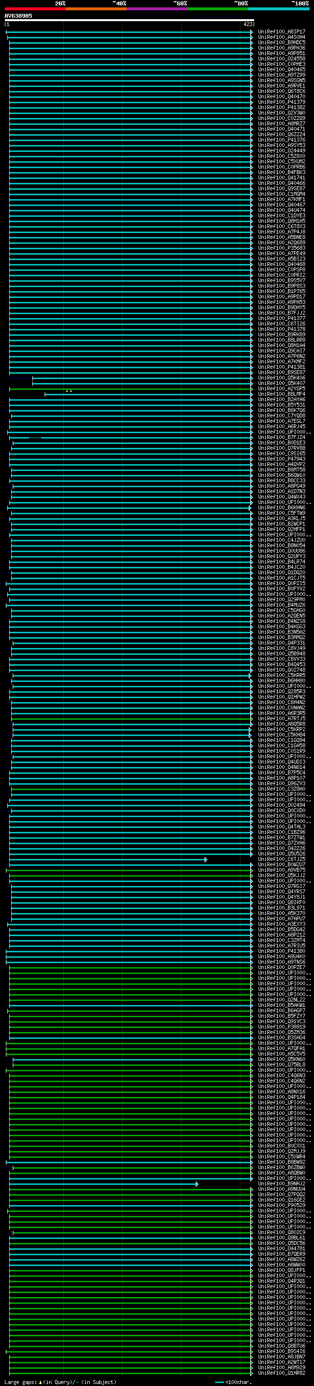The height and width of the screenshot is (1386, 314).
Task: Select hit label UniRef100_C6TJ25
Action: (281, 859)
